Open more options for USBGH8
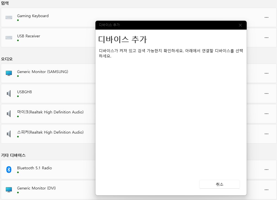Image resolution: width=277 pixels, height=200 pixels. pyautogui.click(x=267, y=93)
